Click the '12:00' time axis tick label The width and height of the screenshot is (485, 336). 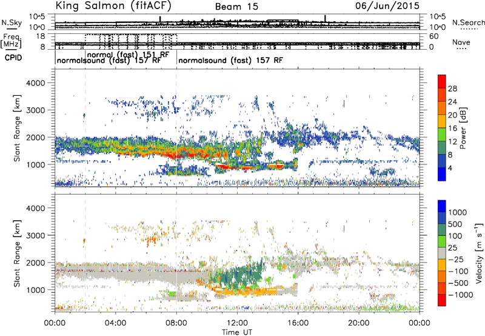[x=237, y=323]
